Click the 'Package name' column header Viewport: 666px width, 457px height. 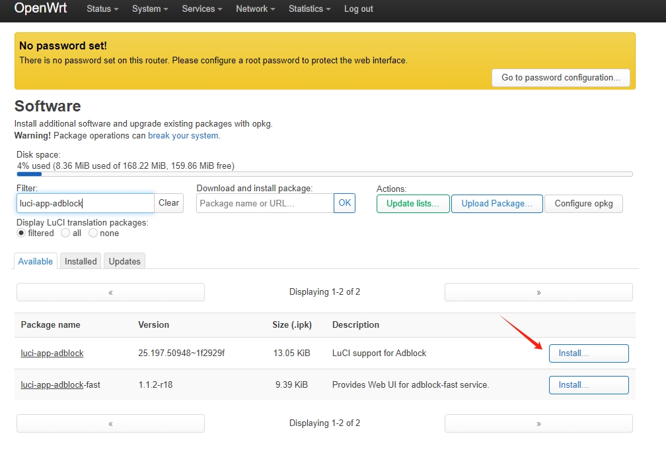[x=50, y=324]
